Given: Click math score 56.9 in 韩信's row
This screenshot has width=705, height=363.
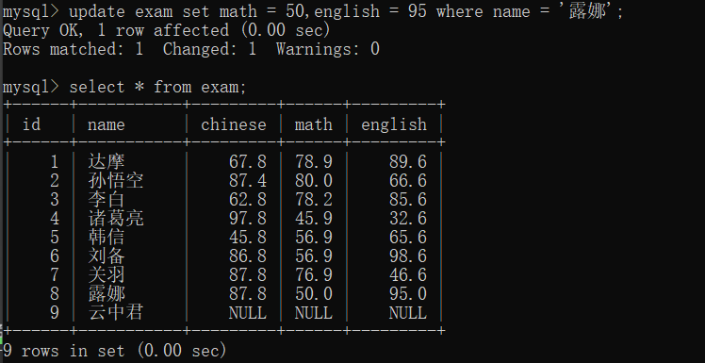Looking at the screenshot, I should click(x=314, y=238).
